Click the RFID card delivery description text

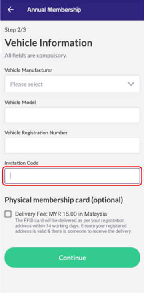click(74, 226)
